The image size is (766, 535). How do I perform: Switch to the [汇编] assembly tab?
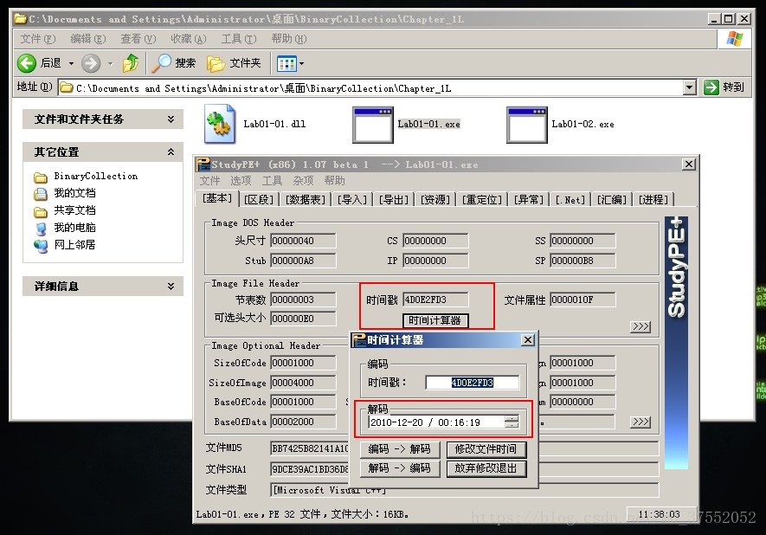point(612,200)
